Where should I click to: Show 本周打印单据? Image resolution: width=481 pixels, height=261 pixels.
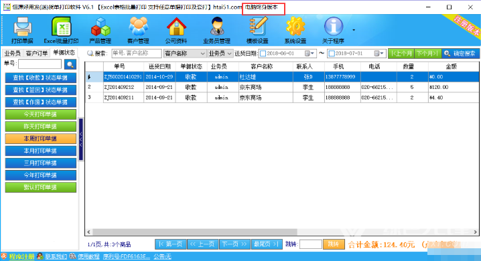pyautogui.click(x=40, y=139)
